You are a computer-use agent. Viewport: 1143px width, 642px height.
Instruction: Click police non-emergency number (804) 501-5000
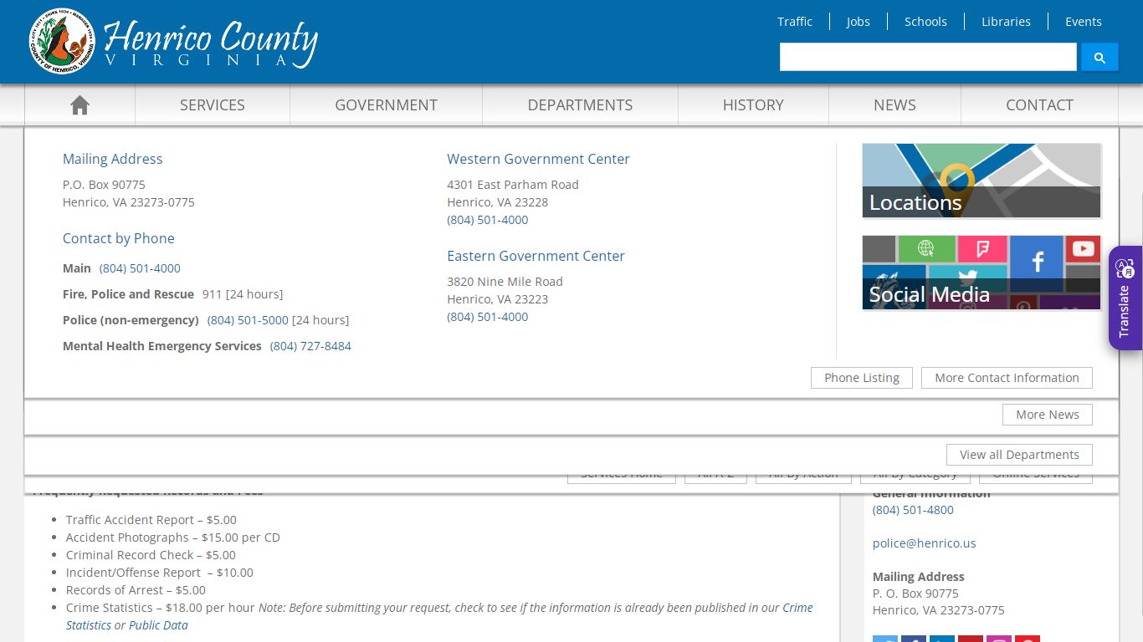pos(248,320)
